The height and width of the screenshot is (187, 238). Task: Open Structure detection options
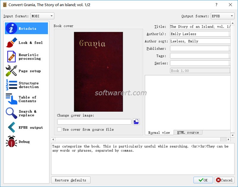tap(26, 85)
